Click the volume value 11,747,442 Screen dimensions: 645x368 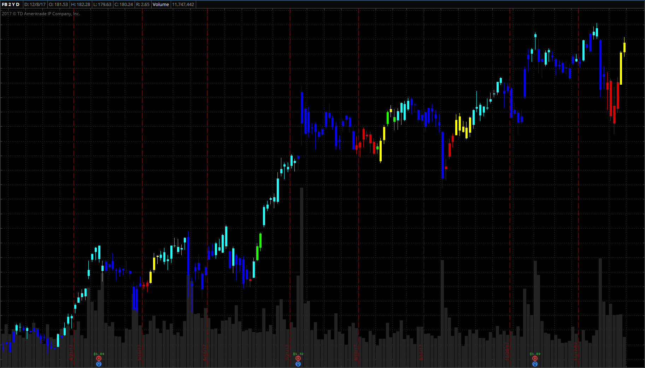pos(183,5)
